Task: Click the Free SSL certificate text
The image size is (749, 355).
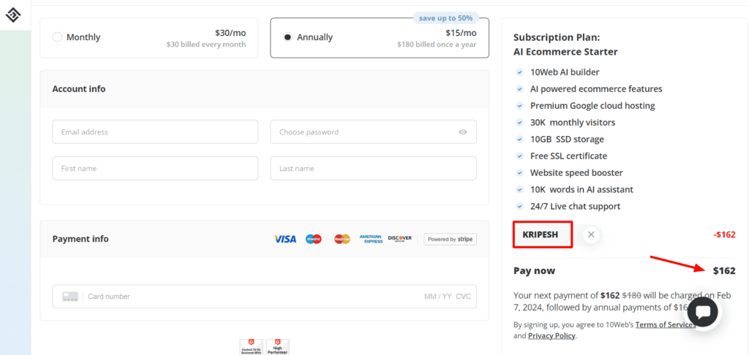Action: (x=569, y=156)
